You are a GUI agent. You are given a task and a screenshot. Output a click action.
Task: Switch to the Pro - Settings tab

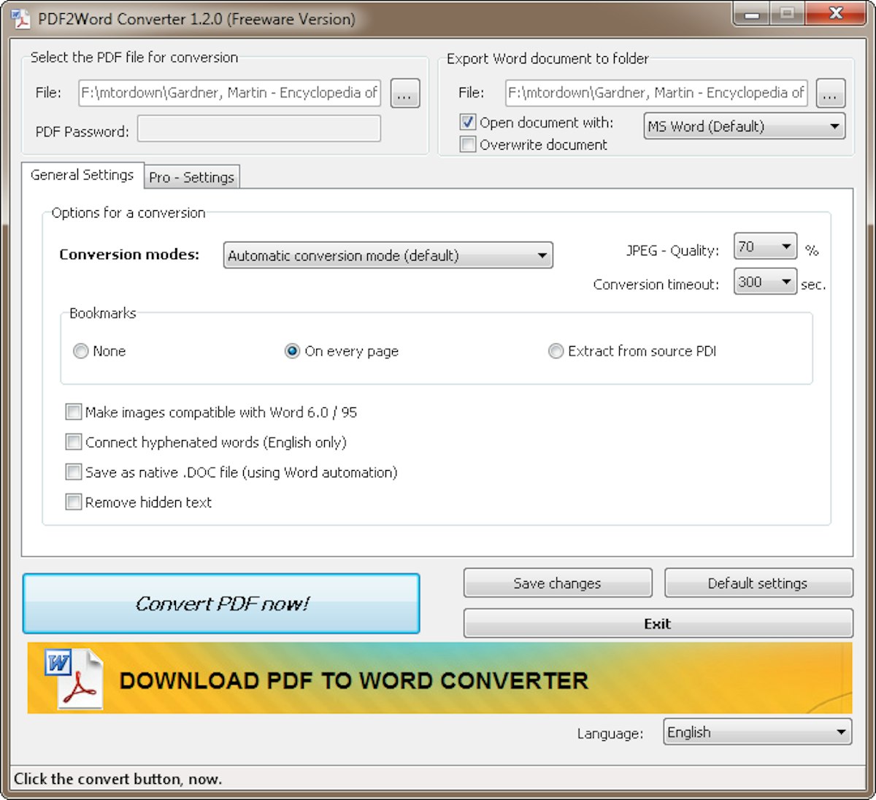191,177
